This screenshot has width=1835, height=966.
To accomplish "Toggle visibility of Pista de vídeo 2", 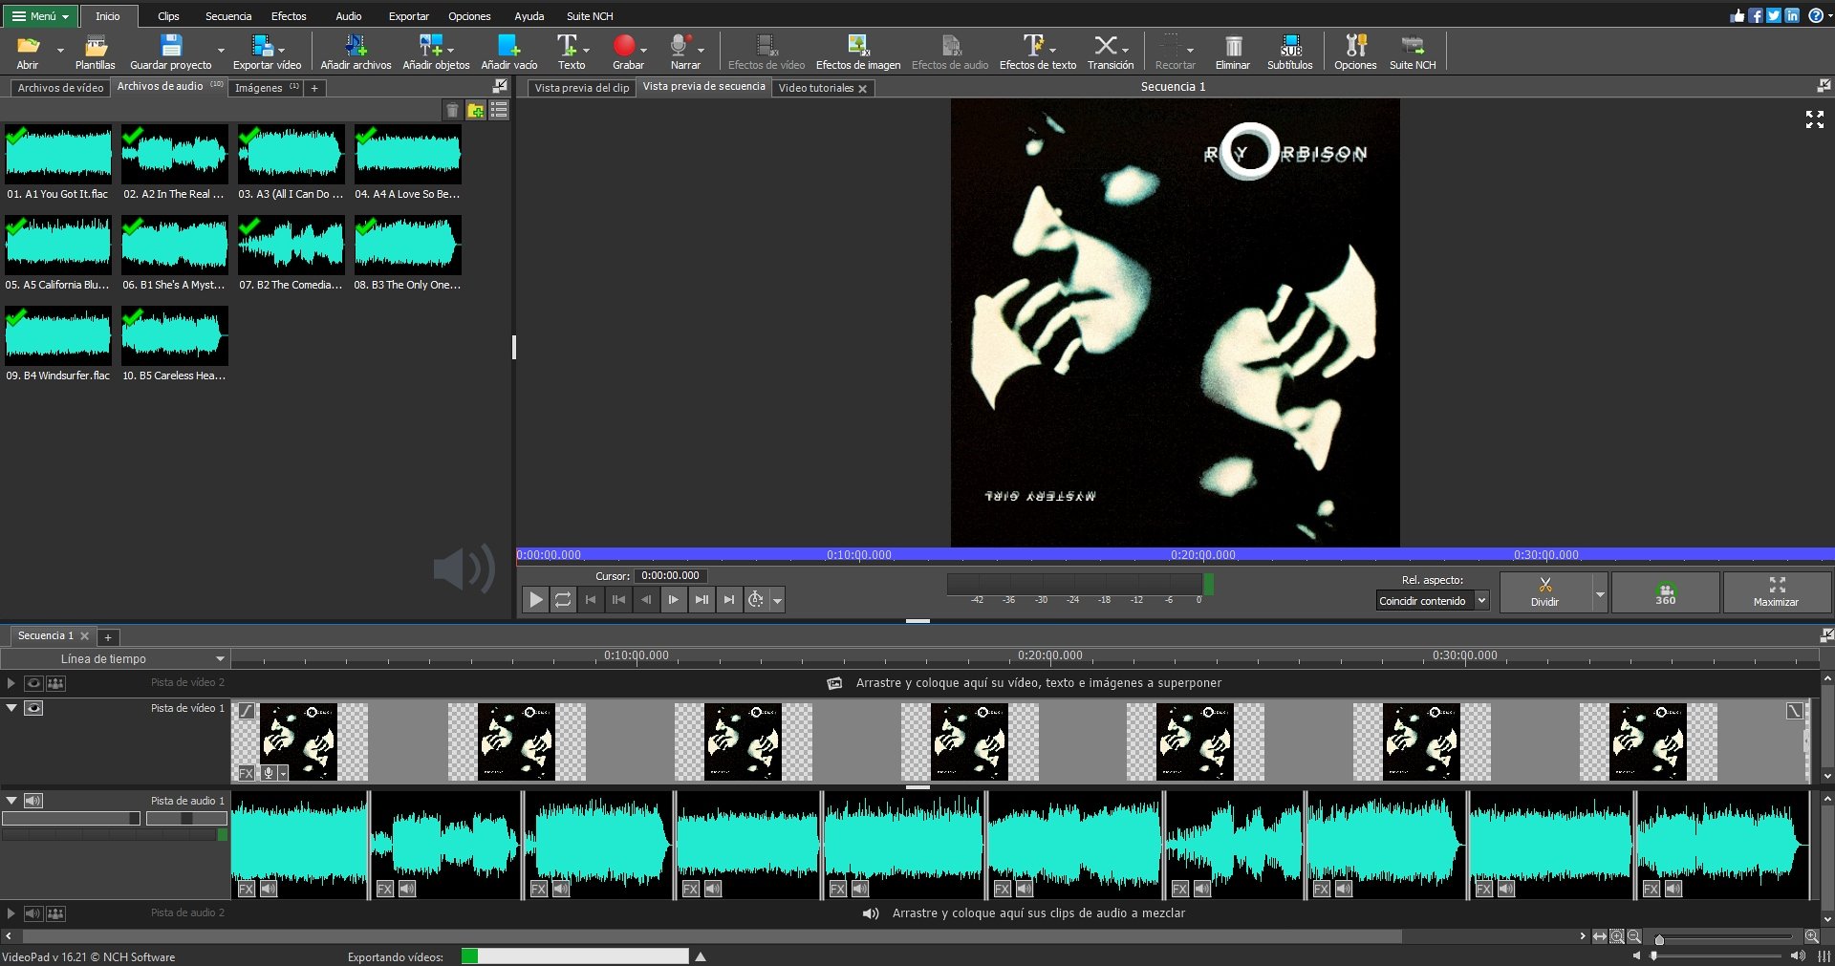I will [33, 683].
